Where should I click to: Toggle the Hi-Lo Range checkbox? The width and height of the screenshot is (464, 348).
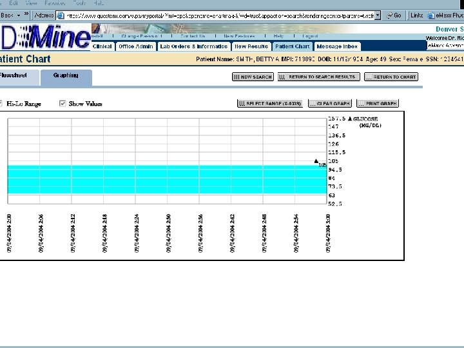click(1, 104)
